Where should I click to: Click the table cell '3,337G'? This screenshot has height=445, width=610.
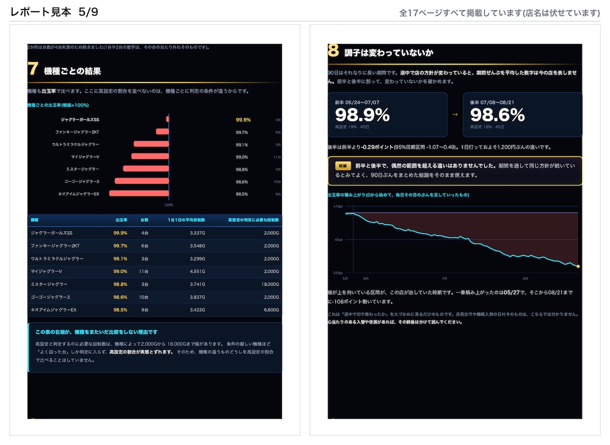point(197,233)
